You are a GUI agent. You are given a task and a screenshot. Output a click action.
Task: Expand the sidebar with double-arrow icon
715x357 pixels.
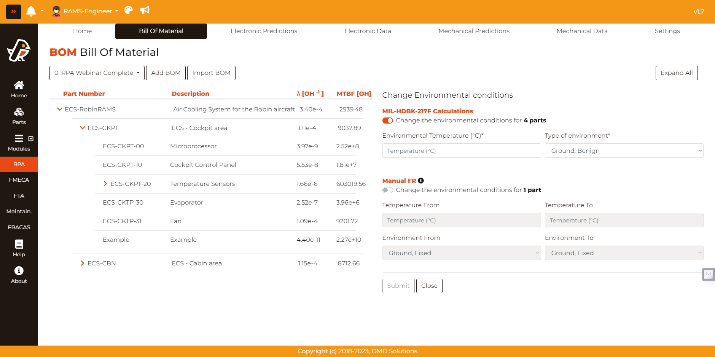(x=14, y=12)
